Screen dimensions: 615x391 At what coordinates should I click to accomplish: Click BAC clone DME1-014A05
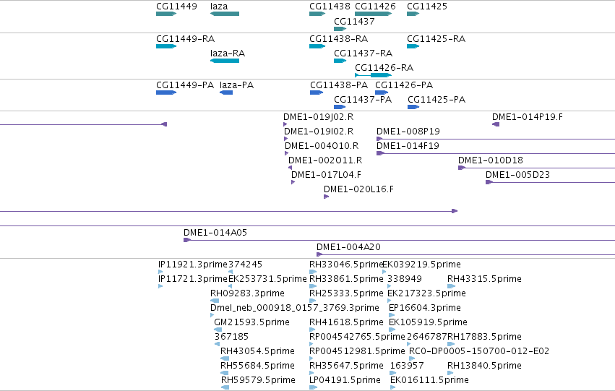(215, 233)
